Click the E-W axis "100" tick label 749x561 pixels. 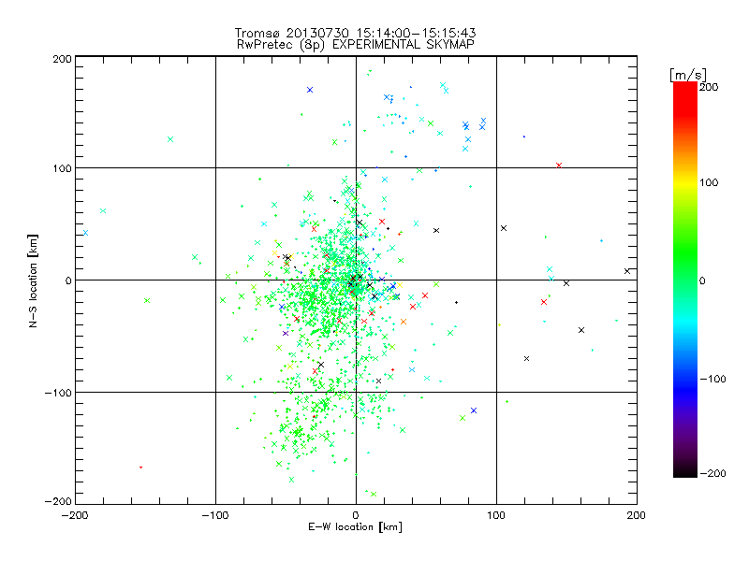496,515
